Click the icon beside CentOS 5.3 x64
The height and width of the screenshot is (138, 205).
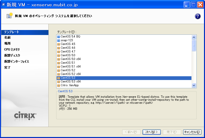pos(58,82)
